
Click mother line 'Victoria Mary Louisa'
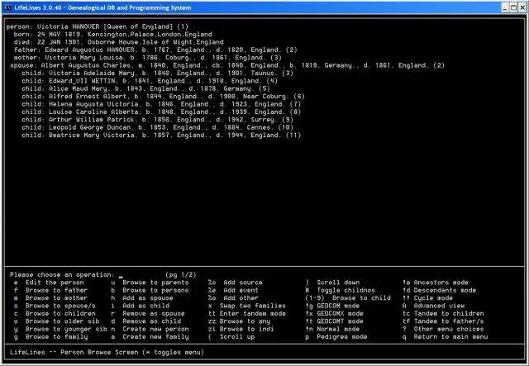148,58
